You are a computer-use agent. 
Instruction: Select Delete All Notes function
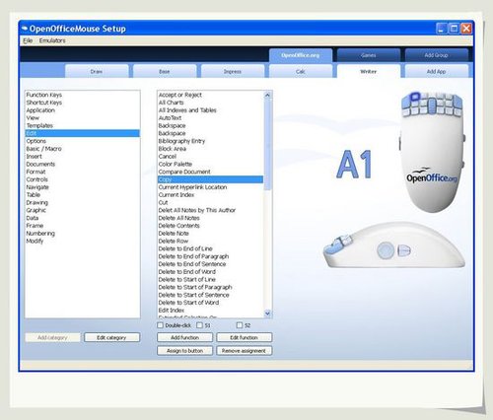click(x=179, y=218)
